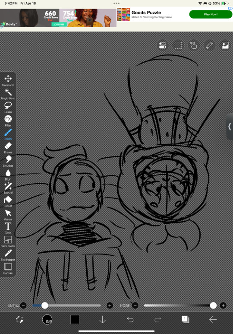
Task: Open the brush size preview settings
Action: 47,319
